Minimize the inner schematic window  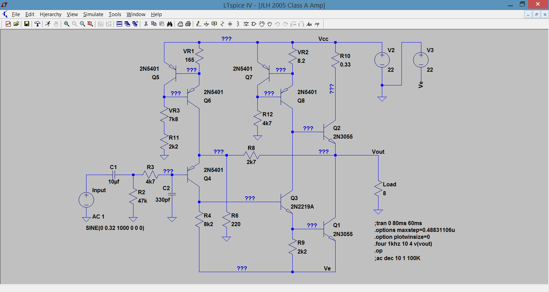click(528, 14)
